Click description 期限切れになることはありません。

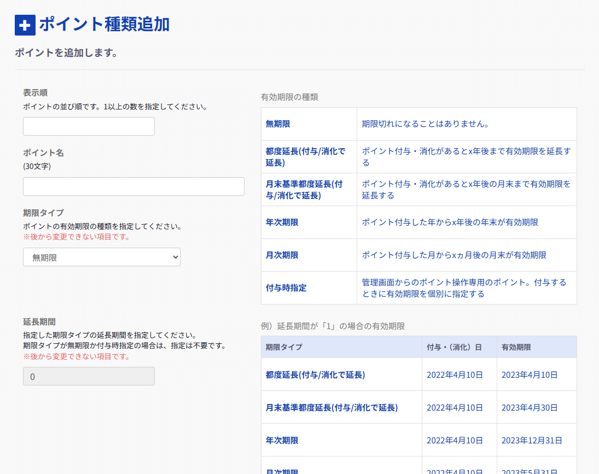(425, 124)
